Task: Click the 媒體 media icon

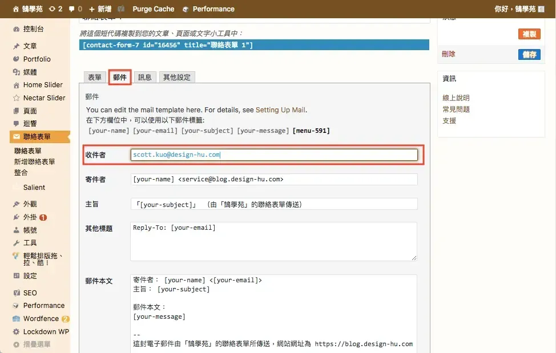Action: pos(17,72)
